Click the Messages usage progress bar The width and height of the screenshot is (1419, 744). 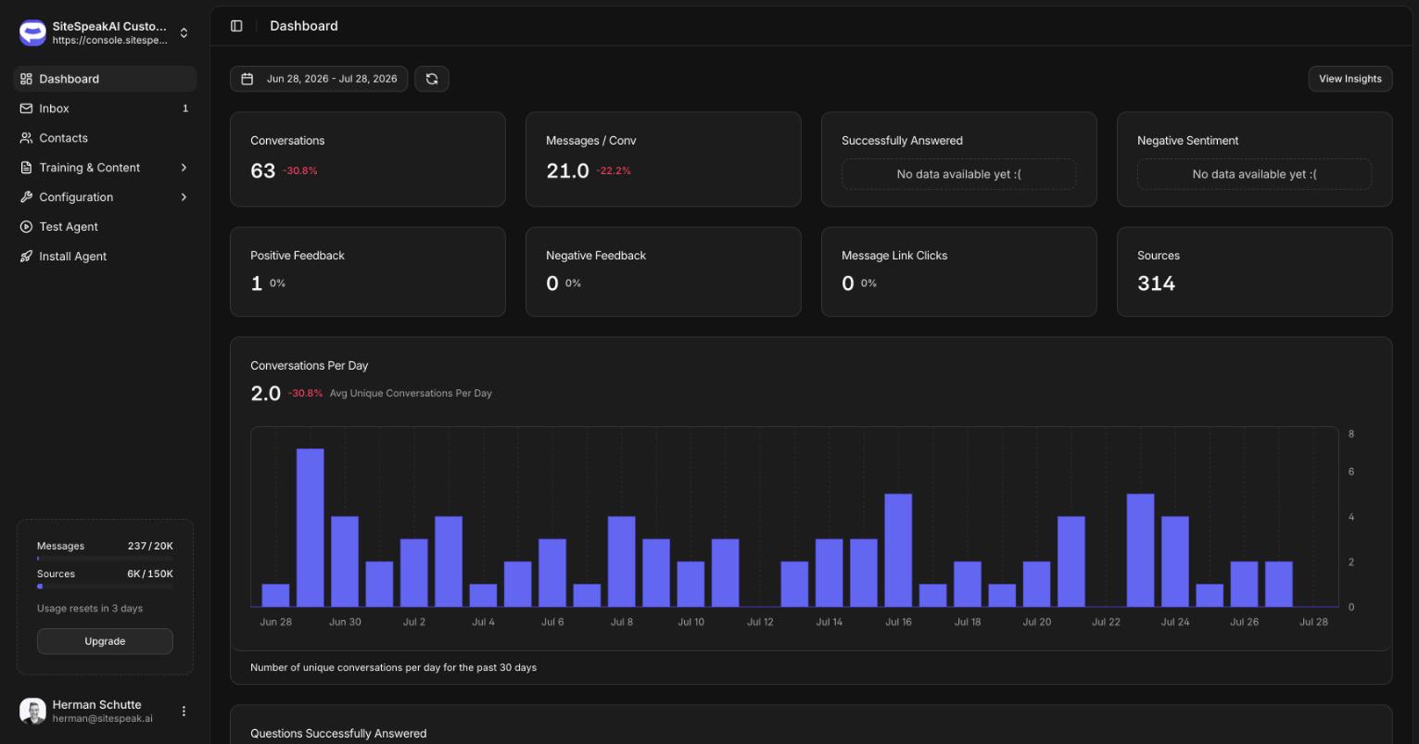point(105,559)
